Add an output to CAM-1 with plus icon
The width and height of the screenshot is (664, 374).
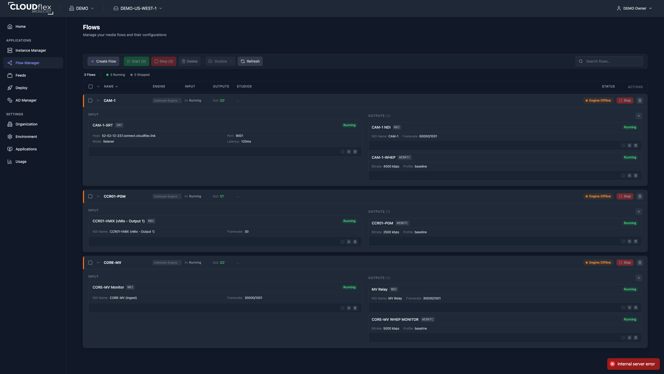(639, 116)
